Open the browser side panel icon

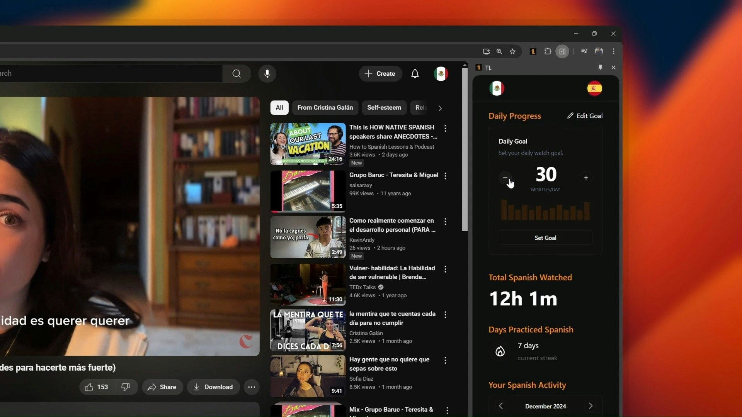(x=562, y=51)
